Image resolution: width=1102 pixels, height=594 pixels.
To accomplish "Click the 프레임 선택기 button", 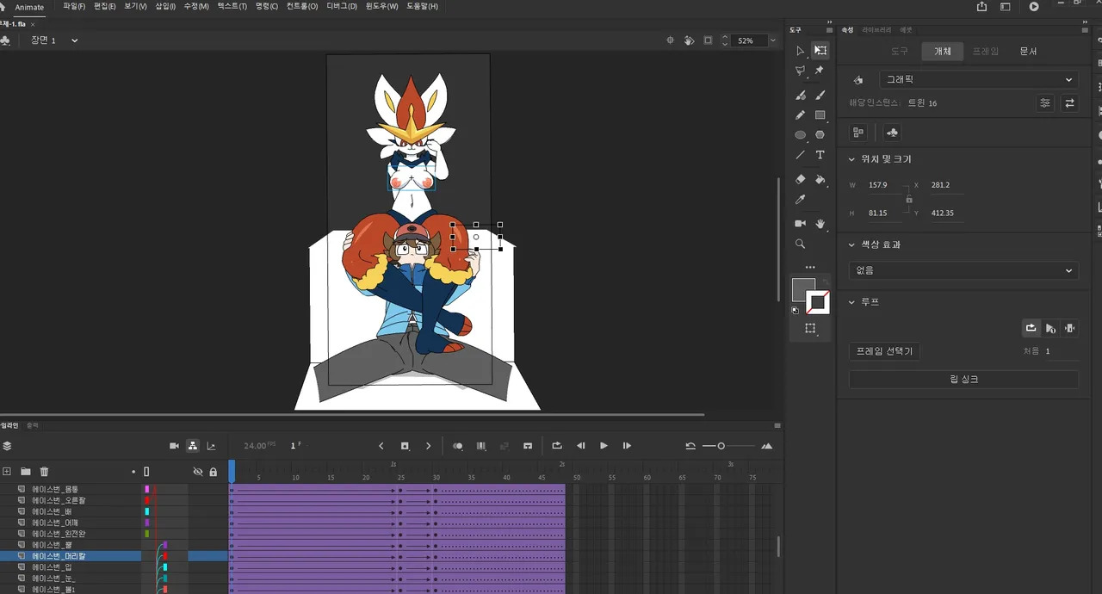I will pyautogui.click(x=884, y=351).
